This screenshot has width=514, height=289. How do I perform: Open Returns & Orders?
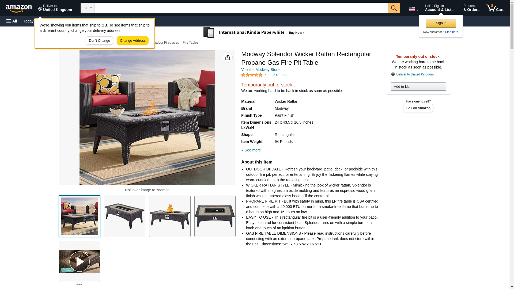471,8
